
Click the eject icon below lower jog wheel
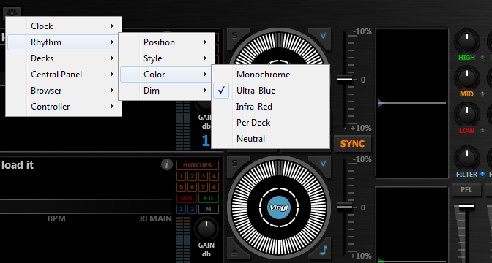234,252
